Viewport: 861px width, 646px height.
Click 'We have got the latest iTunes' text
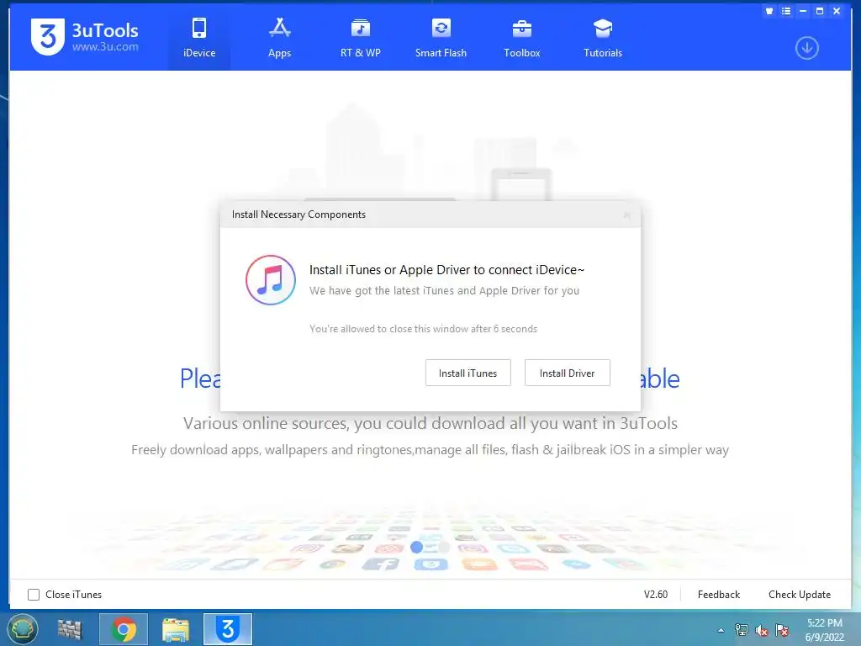tap(444, 290)
